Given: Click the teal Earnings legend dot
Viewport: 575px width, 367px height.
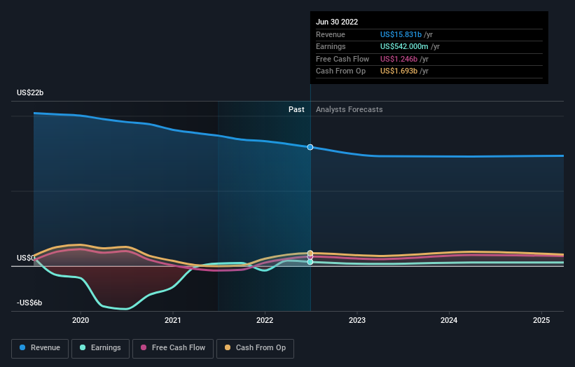Looking at the screenshot, I should coord(83,347).
